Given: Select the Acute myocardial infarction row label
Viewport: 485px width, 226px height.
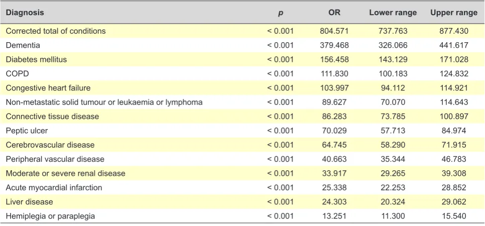Looking at the screenshot, I should click(x=54, y=187).
